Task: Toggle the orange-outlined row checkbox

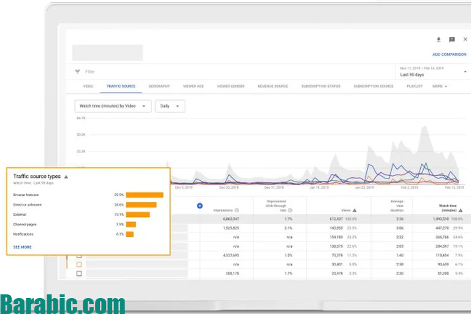Action: [79, 264]
